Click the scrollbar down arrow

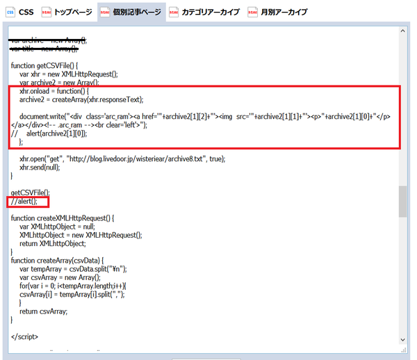point(402,340)
